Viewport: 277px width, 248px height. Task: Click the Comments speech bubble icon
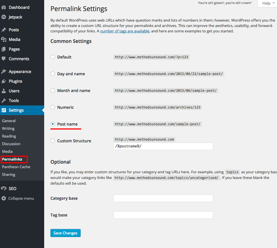coord(4,59)
